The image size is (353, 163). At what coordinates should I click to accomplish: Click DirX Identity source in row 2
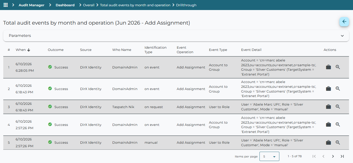(91, 89)
